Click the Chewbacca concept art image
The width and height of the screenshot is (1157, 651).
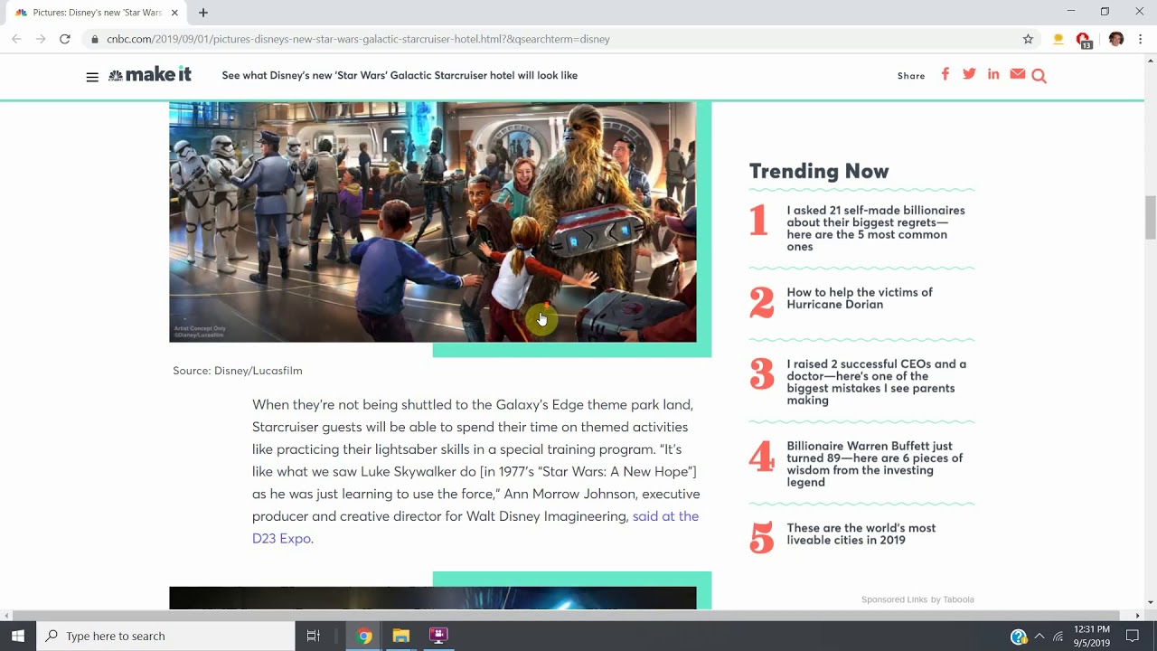tap(432, 222)
